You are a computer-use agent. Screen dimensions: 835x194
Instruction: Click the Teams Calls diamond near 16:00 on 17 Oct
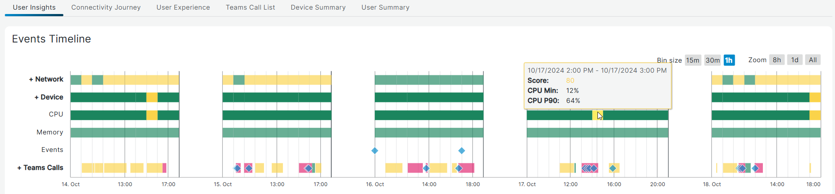click(612, 168)
